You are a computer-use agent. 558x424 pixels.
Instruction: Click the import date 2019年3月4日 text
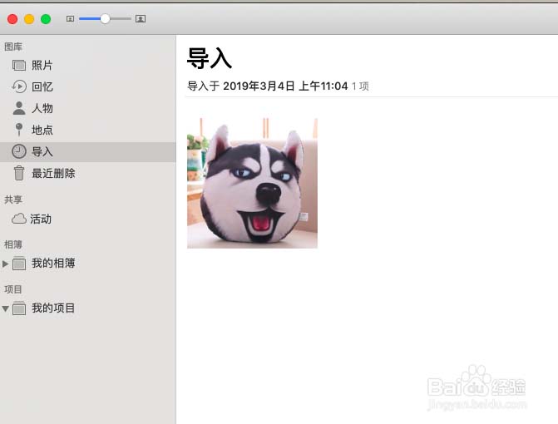coord(259,86)
